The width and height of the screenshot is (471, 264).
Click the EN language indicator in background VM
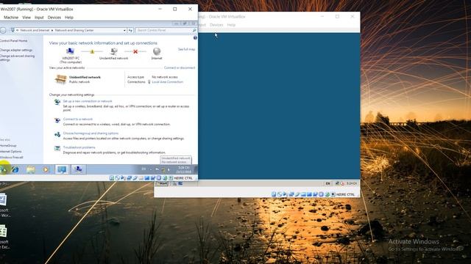click(327, 183)
